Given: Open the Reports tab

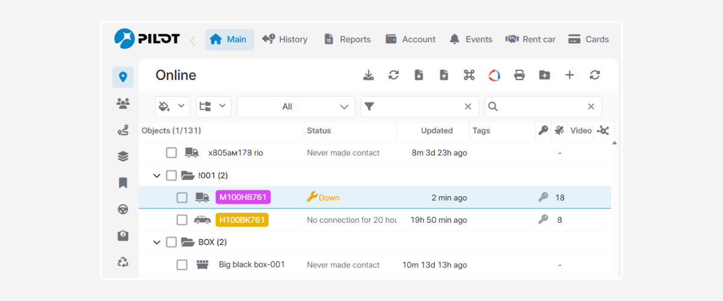Looking at the screenshot, I should pyautogui.click(x=347, y=39).
